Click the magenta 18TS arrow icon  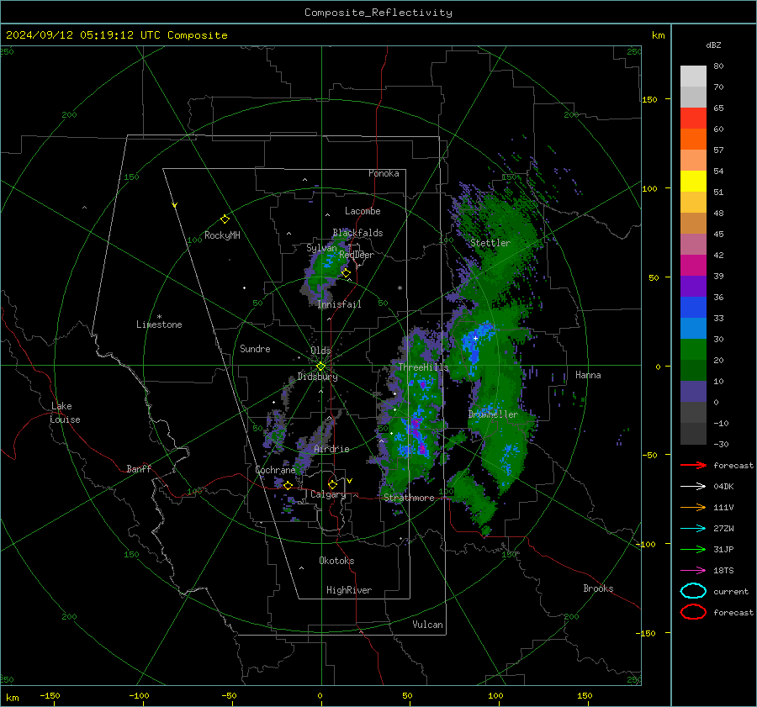[693, 571]
